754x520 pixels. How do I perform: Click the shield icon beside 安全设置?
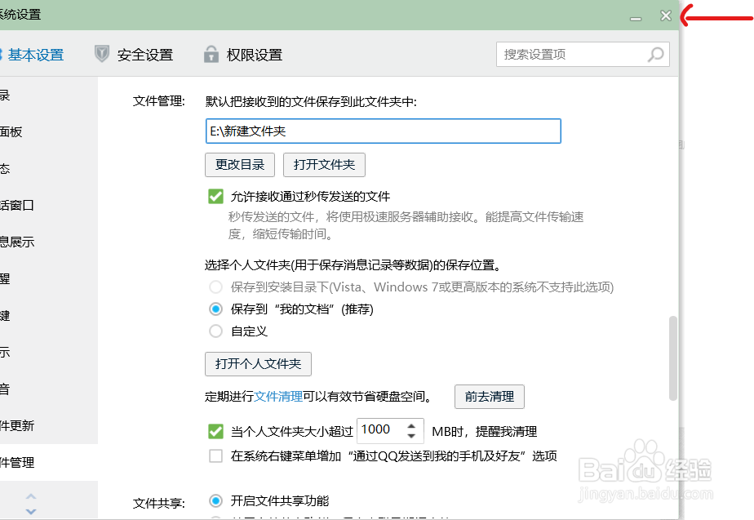pos(101,54)
